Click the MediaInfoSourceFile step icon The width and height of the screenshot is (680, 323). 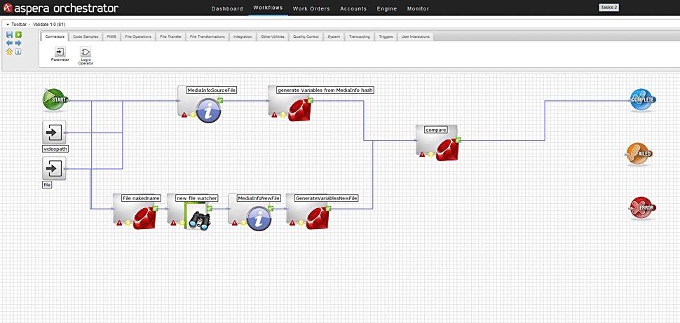pyautogui.click(x=208, y=110)
